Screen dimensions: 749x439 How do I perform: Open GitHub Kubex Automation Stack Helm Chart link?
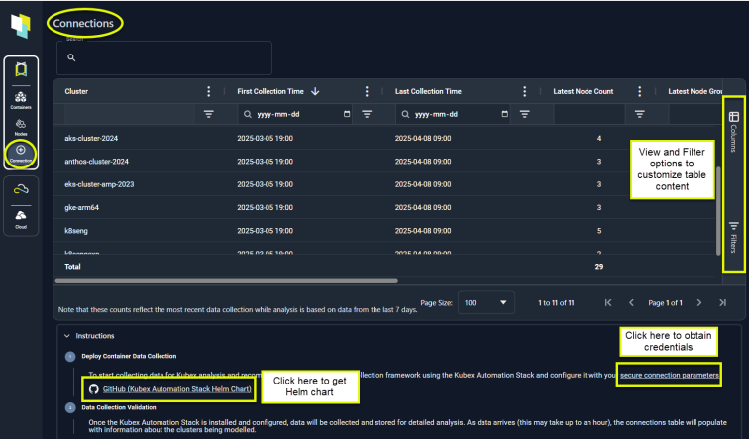pyautogui.click(x=176, y=389)
